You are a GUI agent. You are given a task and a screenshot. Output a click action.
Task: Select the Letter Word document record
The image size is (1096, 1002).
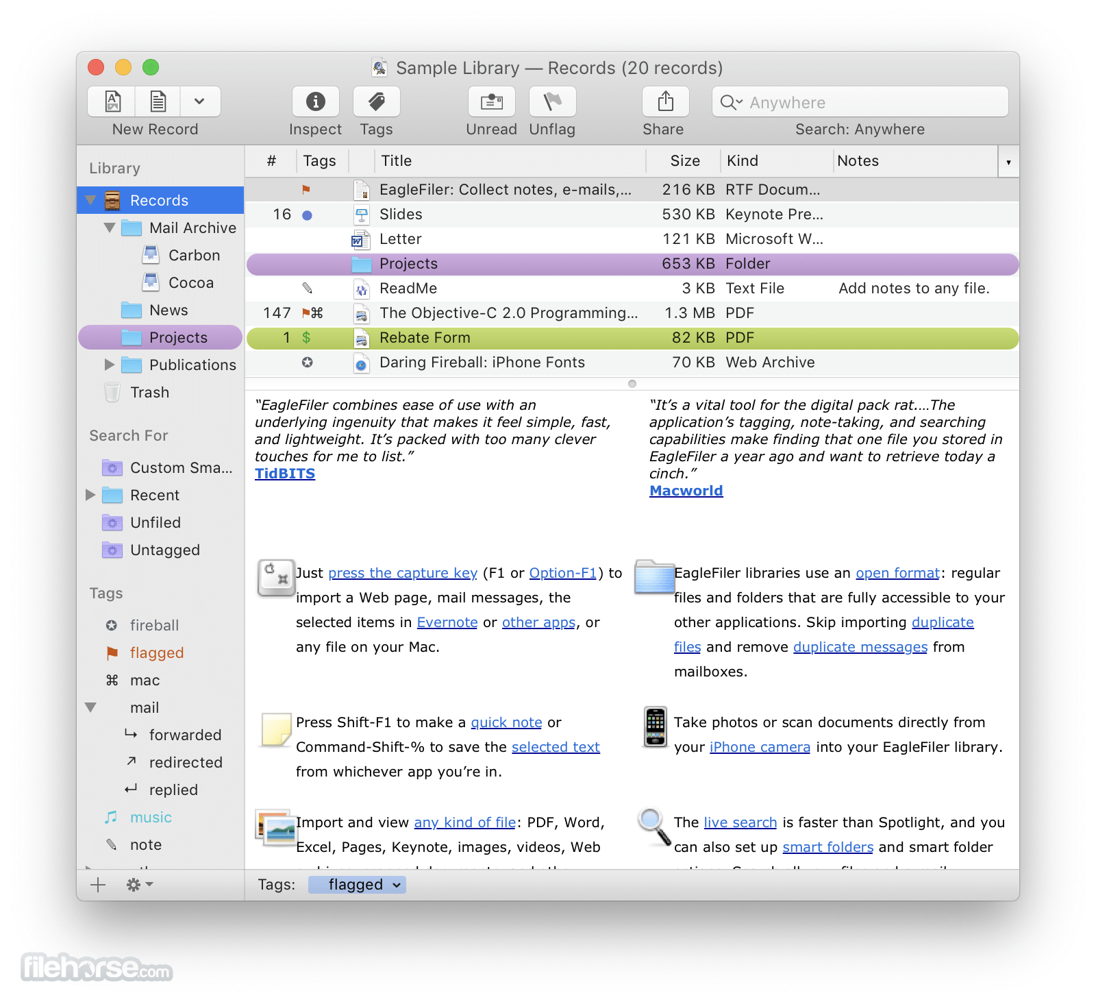(x=632, y=239)
